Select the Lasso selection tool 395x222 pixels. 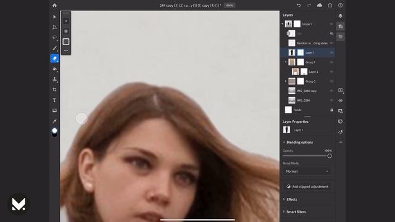(55, 38)
